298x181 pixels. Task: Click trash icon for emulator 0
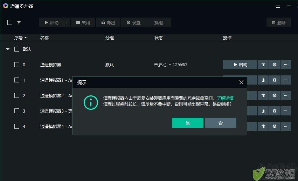263,65
